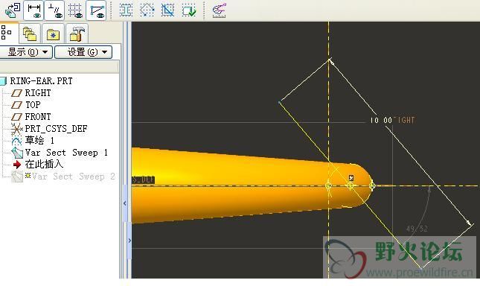Click the feature requirements check icon
The width and height of the screenshot is (480, 286).
188,10
